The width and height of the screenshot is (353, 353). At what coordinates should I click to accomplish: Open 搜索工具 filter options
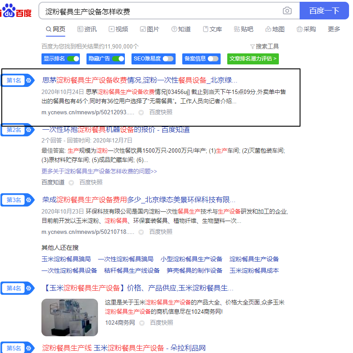(x=264, y=47)
